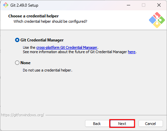Viewport: 167px width, 131px height.
Task: Click 'Which credential helper should be configured?' text
Action: 50,21
